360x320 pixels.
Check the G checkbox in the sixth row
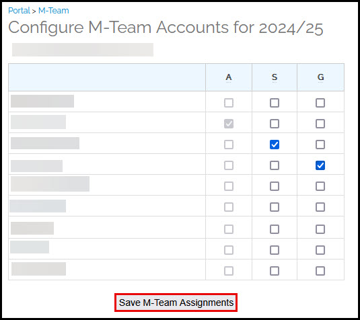320,207
